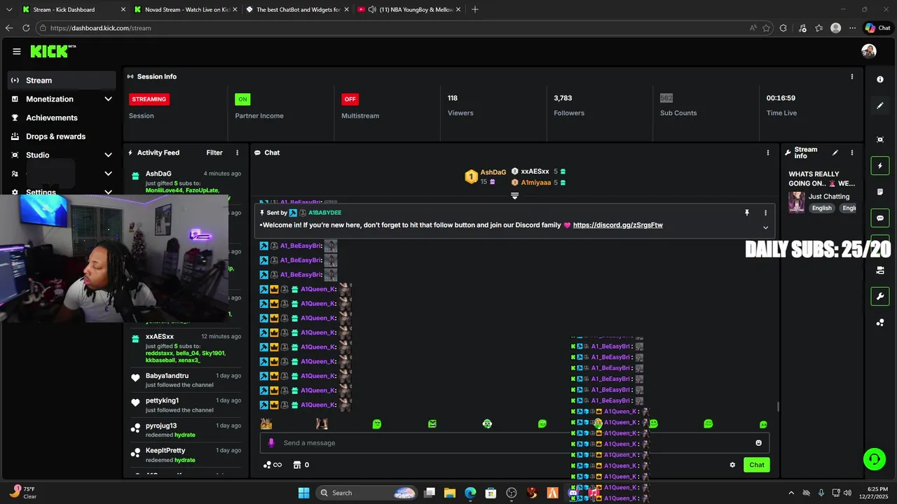Reveal the blurred Sub Counts value
Screen dimensions: 897x504
point(666,98)
